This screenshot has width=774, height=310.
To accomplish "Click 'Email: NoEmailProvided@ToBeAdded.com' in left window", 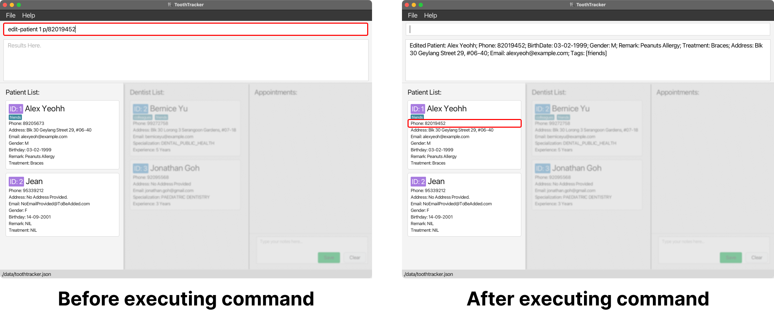I will click(49, 204).
